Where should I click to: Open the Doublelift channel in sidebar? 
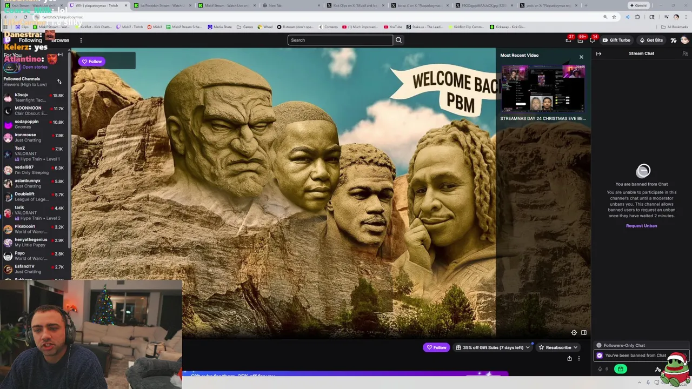coord(35,197)
